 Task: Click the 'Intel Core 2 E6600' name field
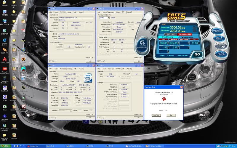71,74
